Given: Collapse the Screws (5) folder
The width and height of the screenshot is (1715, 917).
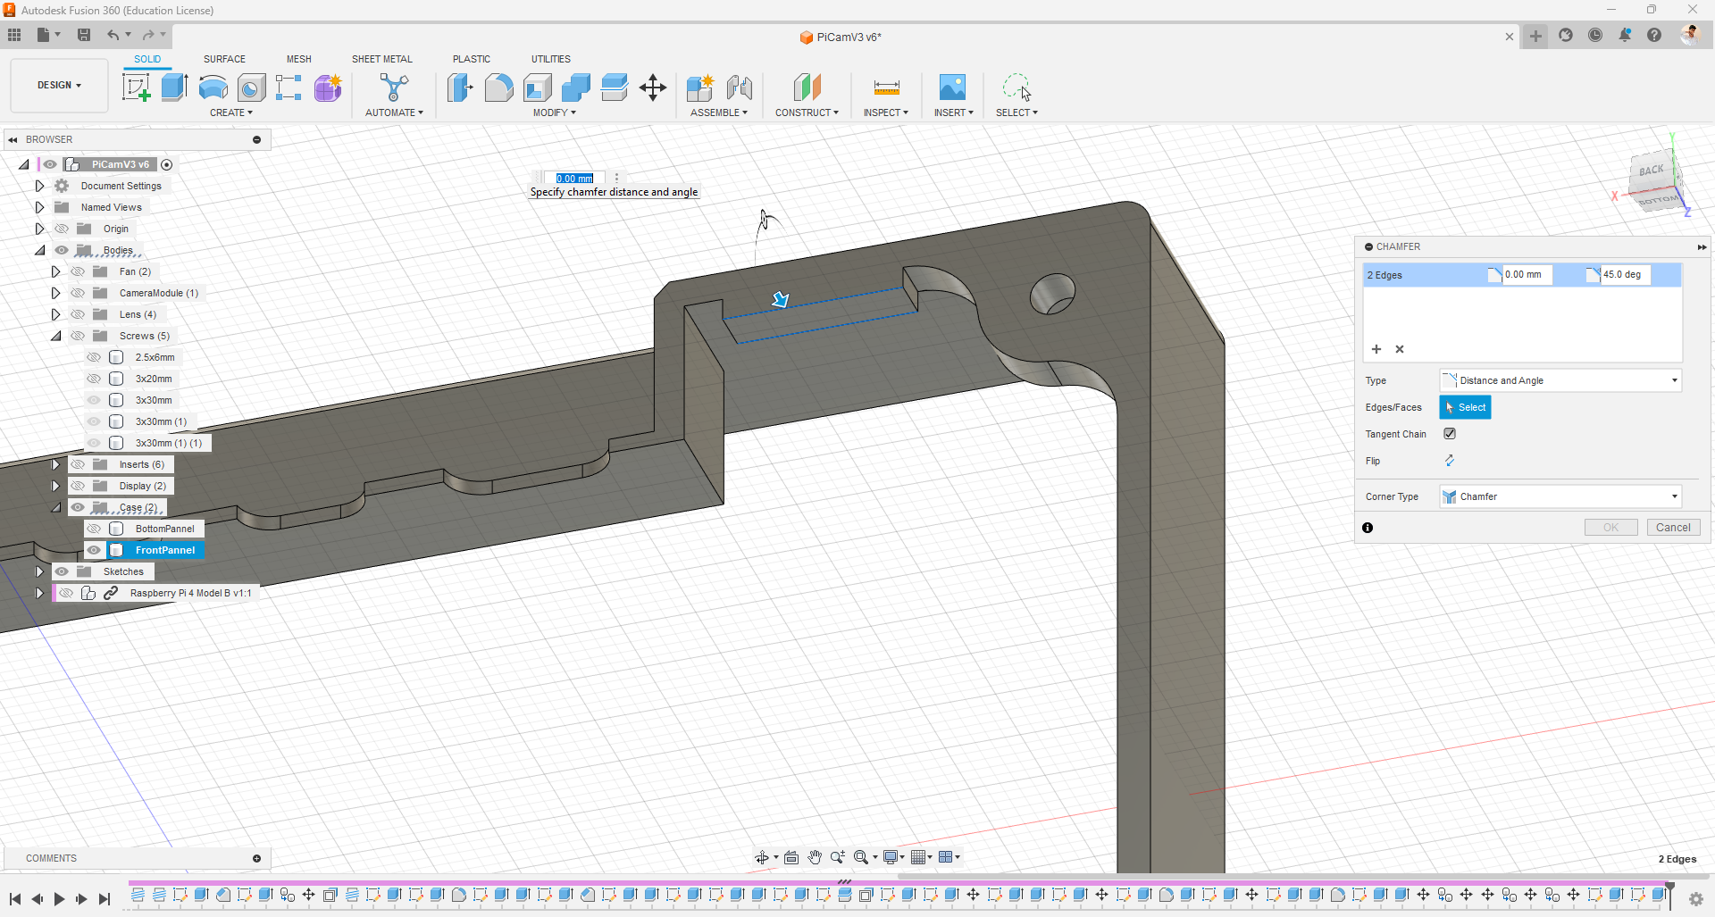Looking at the screenshot, I should [x=55, y=336].
